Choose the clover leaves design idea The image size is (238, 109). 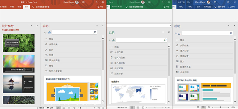[18, 43]
